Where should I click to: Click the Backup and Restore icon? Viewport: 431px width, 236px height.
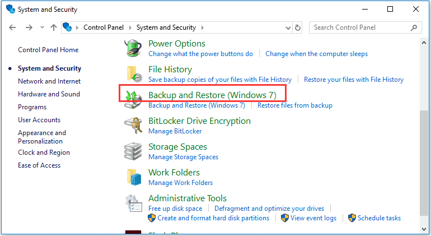tap(133, 99)
